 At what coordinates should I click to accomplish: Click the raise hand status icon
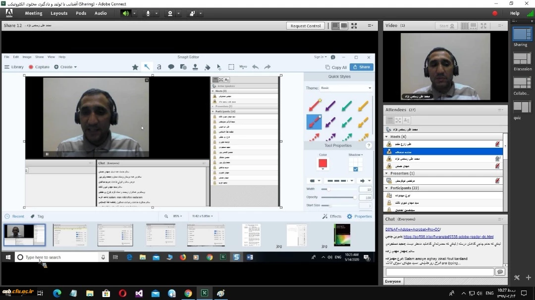[191, 13]
